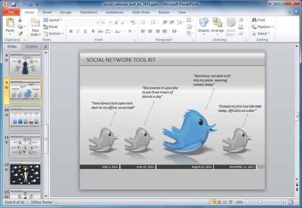
Task: Toggle Strikethrough formatting
Action: tap(100, 31)
